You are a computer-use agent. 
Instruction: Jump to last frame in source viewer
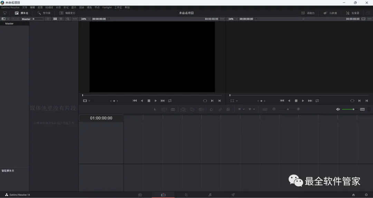point(163,101)
